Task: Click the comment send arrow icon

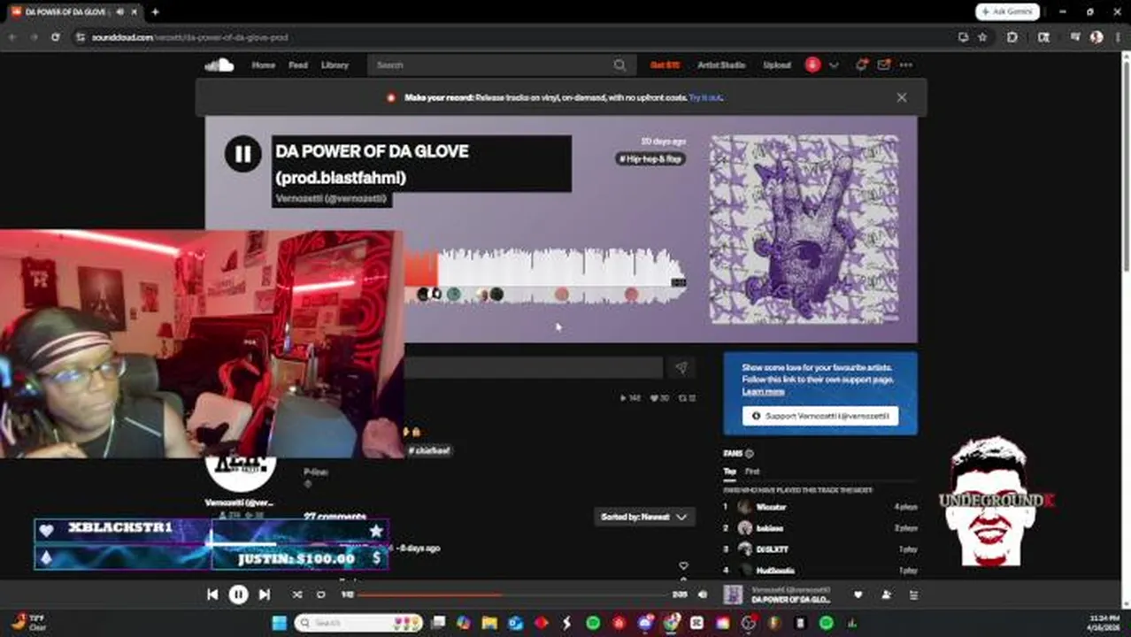Action: click(x=681, y=368)
